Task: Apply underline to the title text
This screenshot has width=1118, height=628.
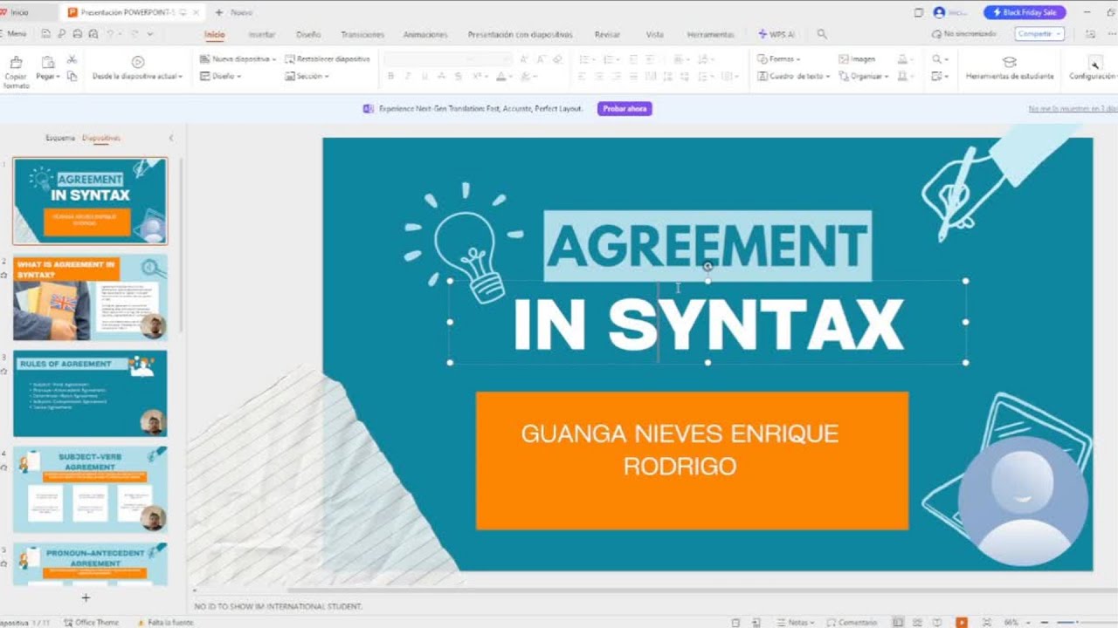Action: [x=425, y=76]
